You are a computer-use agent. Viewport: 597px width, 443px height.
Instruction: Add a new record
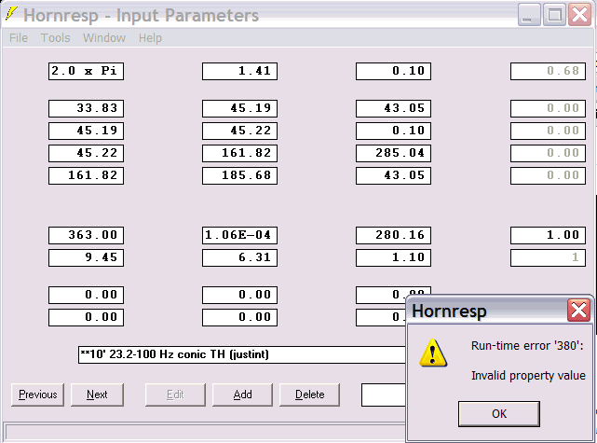point(242,395)
